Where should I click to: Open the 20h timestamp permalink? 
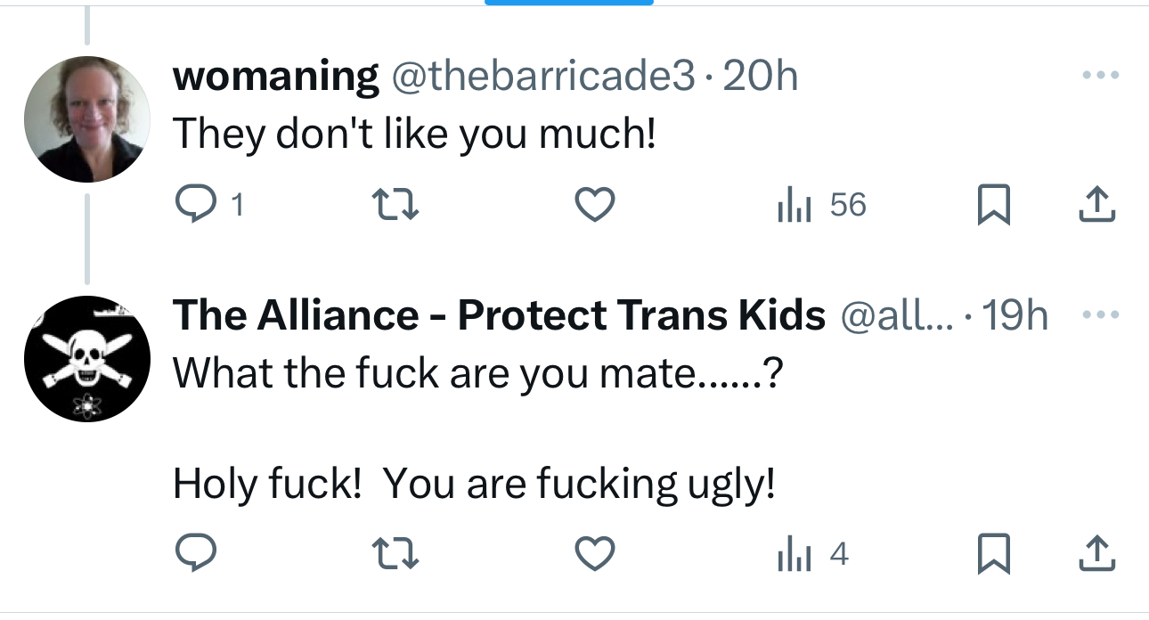[x=761, y=77]
